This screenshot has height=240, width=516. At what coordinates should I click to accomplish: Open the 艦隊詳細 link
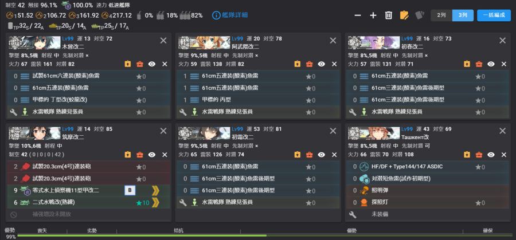(x=234, y=15)
